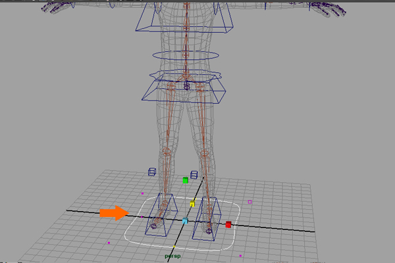Click the persp camera label
Image resolution: width=395 pixels, height=263 pixels.
(x=172, y=256)
